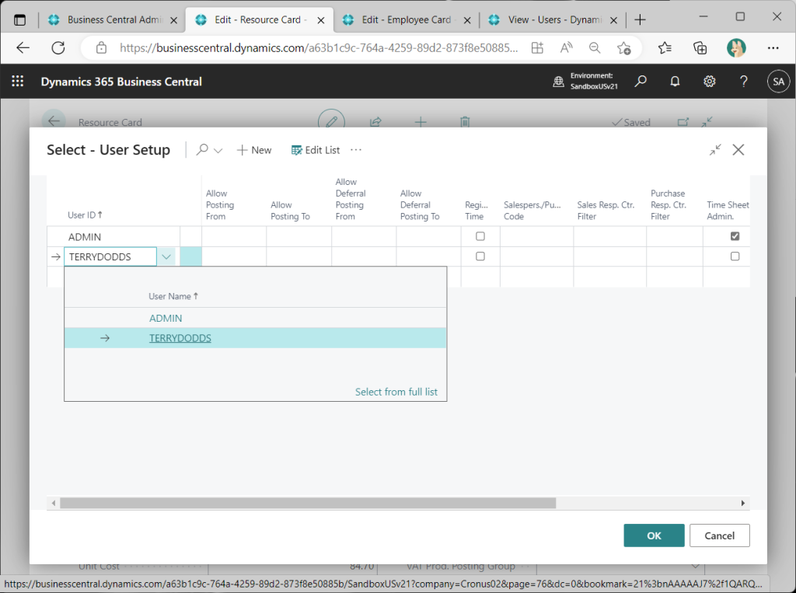Open the app launcher waffle menu

(x=18, y=82)
